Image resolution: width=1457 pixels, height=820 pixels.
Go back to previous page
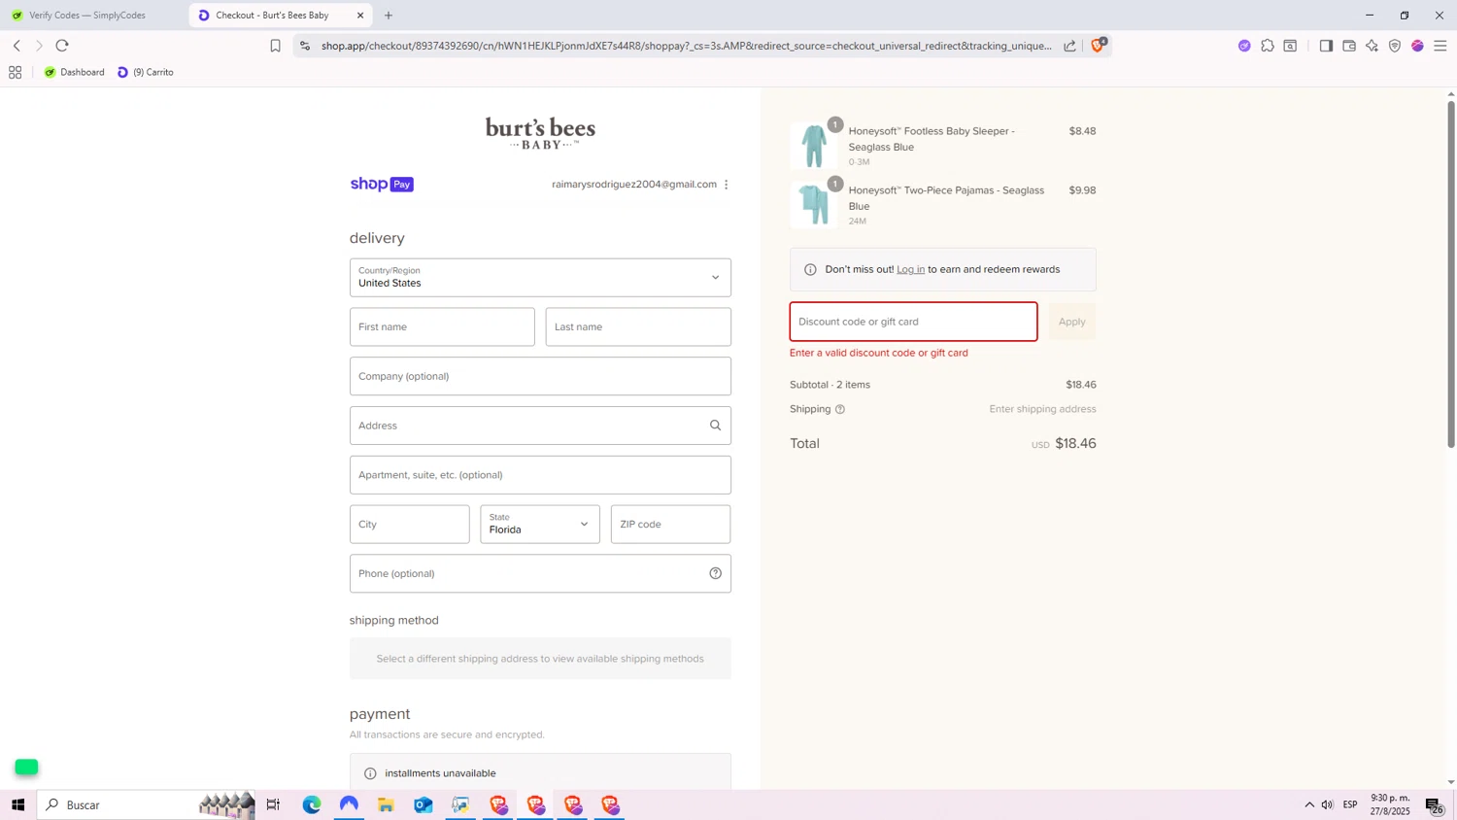(x=17, y=46)
